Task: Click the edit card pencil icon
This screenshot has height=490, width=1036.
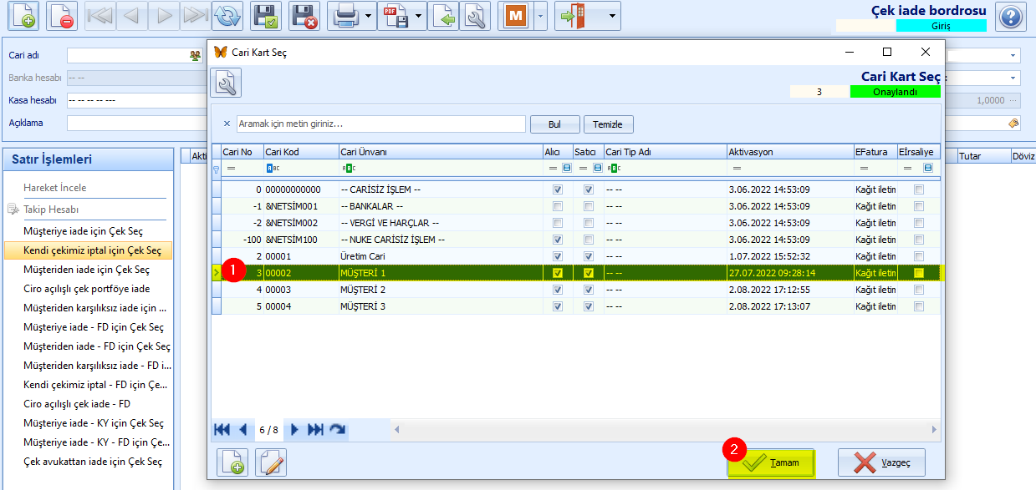Action: (271, 462)
